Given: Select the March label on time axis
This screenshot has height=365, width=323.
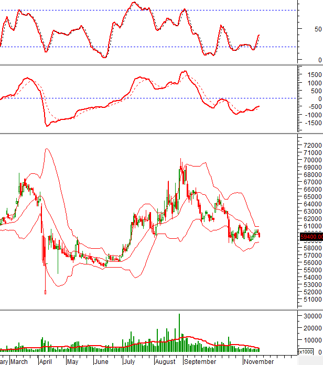Looking at the screenshot, I should coord(19,361).
